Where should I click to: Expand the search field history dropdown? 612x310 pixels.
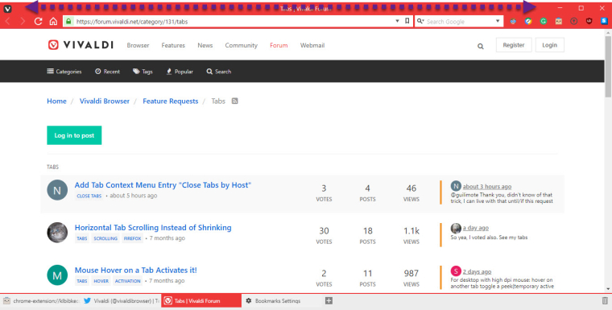(498, 21)
